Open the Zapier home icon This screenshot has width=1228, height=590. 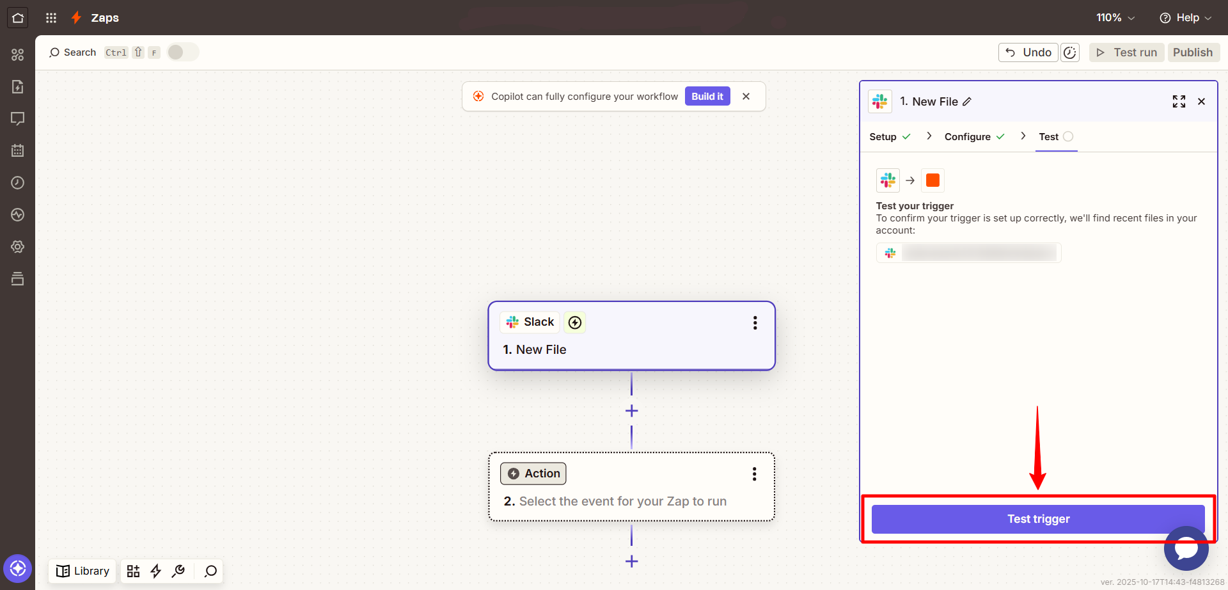(18, 17)
